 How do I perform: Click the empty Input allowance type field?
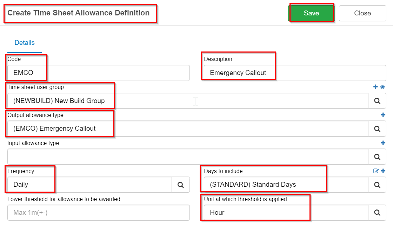coord(188,157)
